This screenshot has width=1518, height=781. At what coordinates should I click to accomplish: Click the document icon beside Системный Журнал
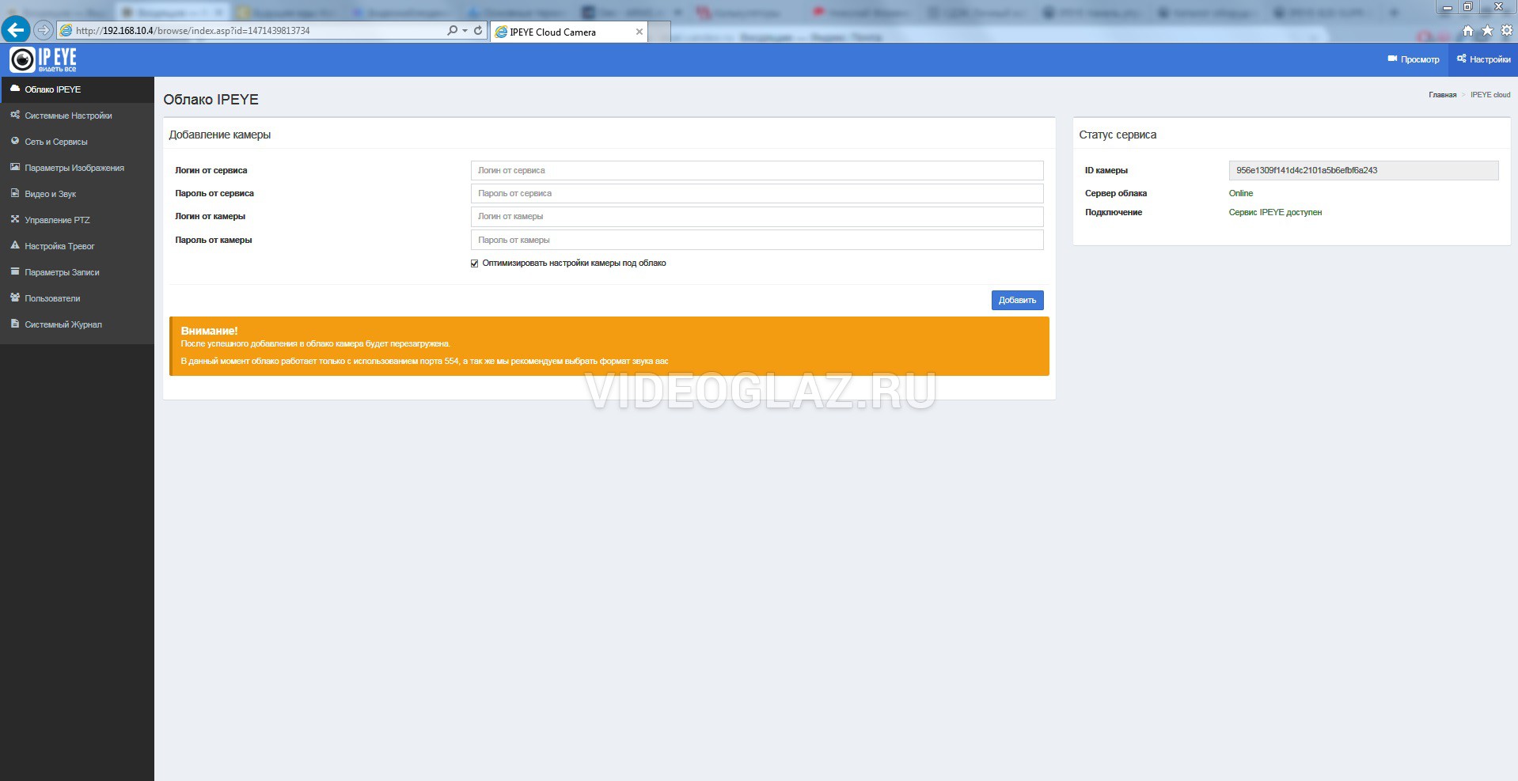coord(15,324)
